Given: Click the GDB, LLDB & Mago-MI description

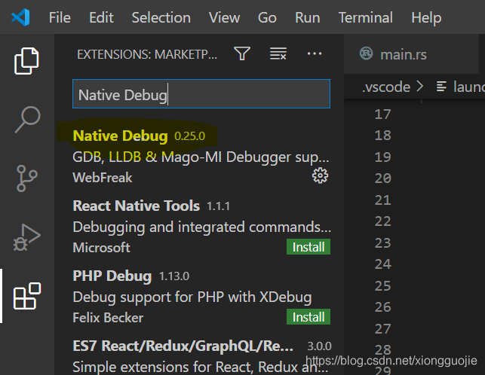Looking at the screenshot, I should (x=201, y=157).
